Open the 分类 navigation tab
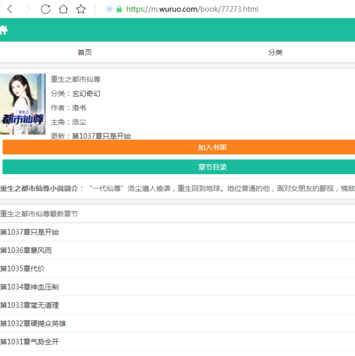355x356 pixels. coord(275,53)
